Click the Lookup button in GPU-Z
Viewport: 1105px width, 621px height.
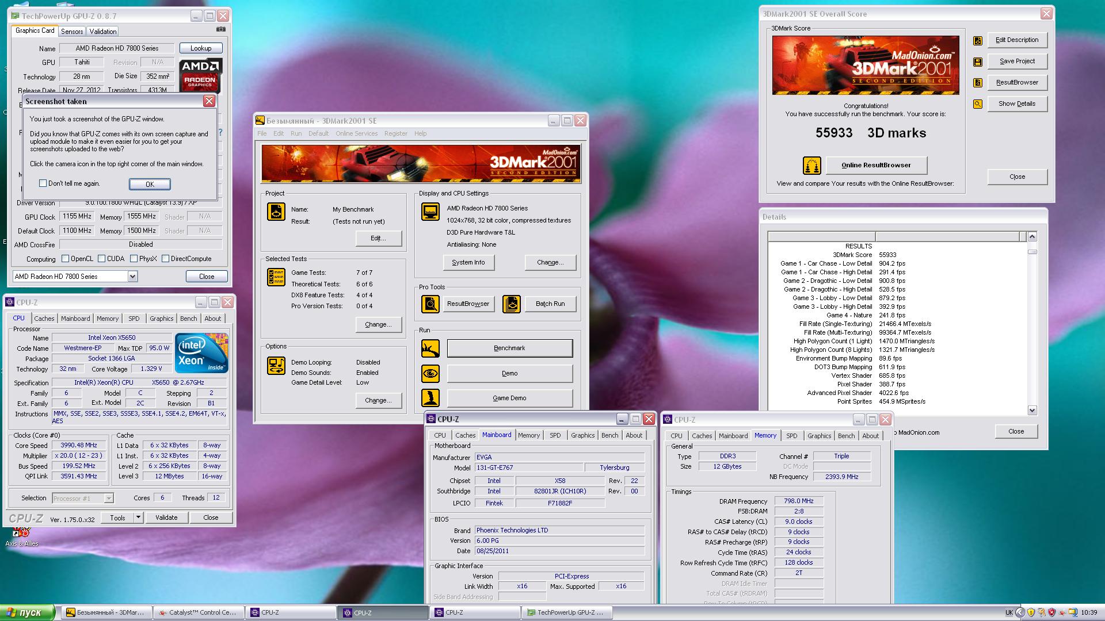tap(201, 48)
